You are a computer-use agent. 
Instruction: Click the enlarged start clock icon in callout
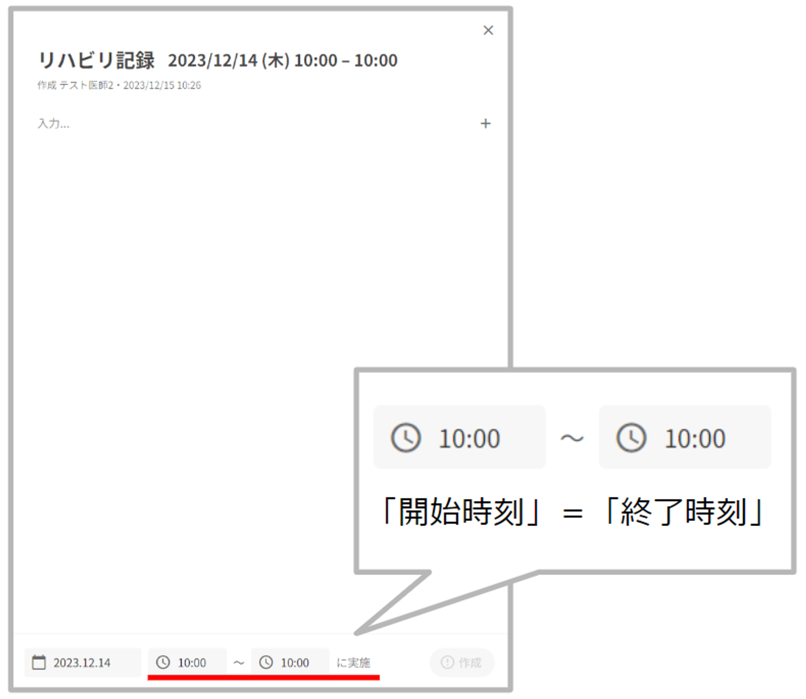pos(406,438)
